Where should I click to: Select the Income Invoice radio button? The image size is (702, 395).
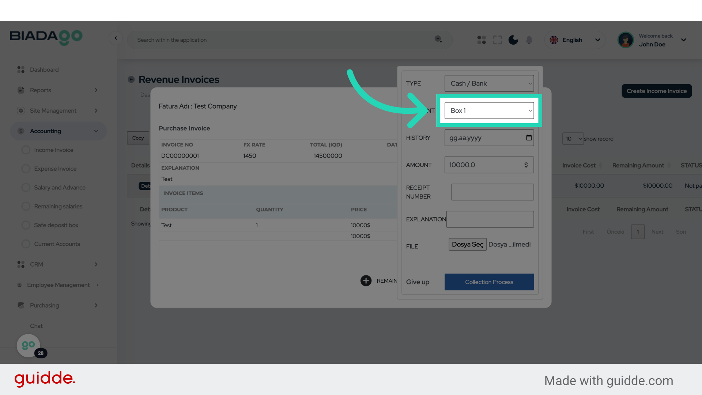26,150
